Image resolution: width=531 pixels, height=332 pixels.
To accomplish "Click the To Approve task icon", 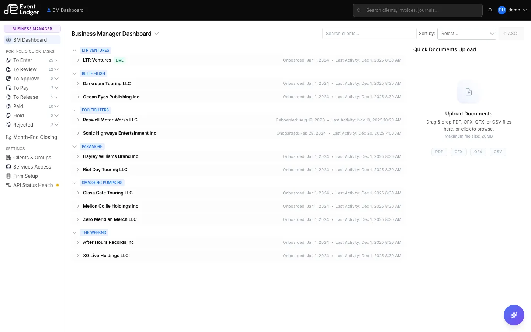I will [x=8, y=79].
